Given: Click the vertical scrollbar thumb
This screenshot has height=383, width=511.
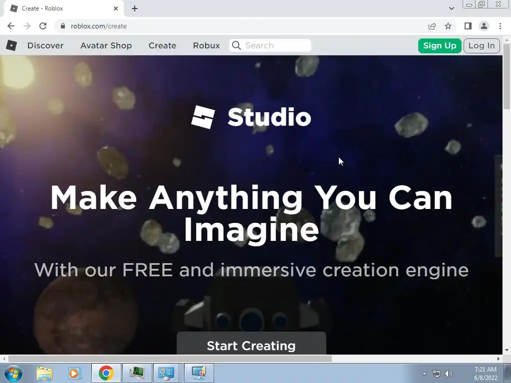Looking at the screenshot, I should [x=507, y=77].
